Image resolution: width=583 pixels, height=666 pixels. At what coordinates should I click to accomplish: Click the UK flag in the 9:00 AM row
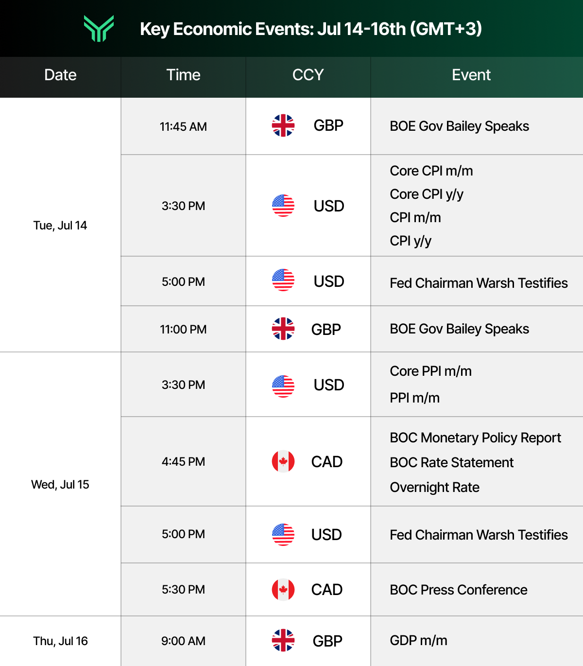(283, 640)
